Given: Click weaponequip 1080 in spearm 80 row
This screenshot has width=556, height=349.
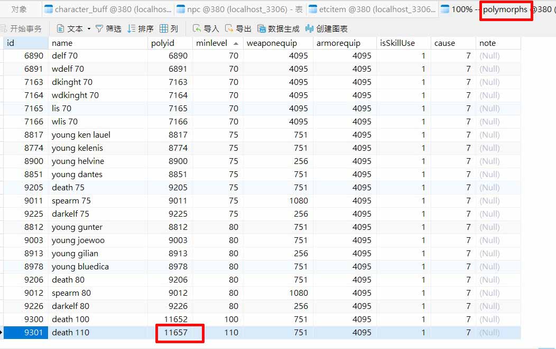Looking at the screenshot, I should click(279, 293).
